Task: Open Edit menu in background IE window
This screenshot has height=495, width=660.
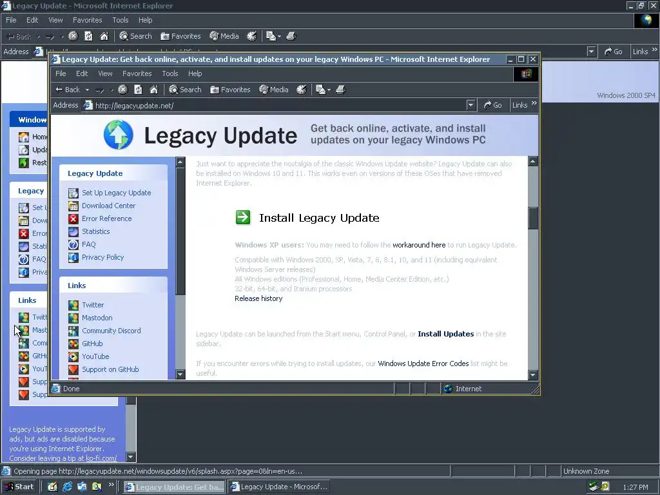Action: (x=32, y=20)
